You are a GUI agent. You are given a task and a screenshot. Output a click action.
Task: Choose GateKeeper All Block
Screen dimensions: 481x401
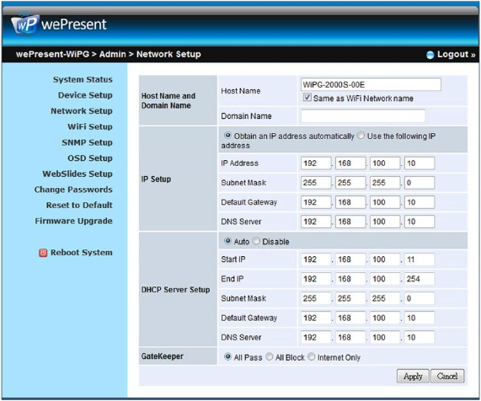coord(269,357)
